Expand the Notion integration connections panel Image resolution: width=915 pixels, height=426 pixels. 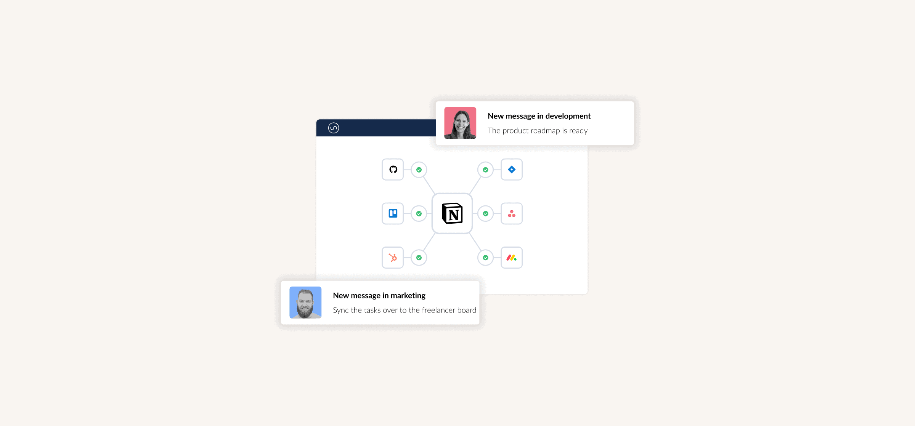(452, 213)
